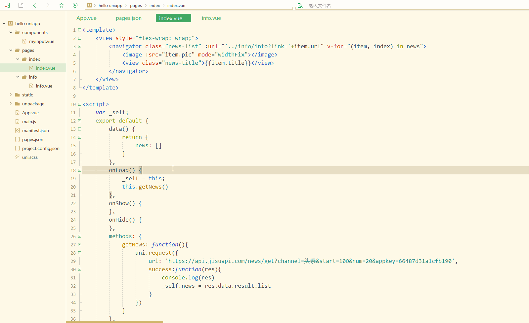Open main.js in file tree
Image resolution: width=529 pixels, height=323 pixels.
tap(29, 122)
